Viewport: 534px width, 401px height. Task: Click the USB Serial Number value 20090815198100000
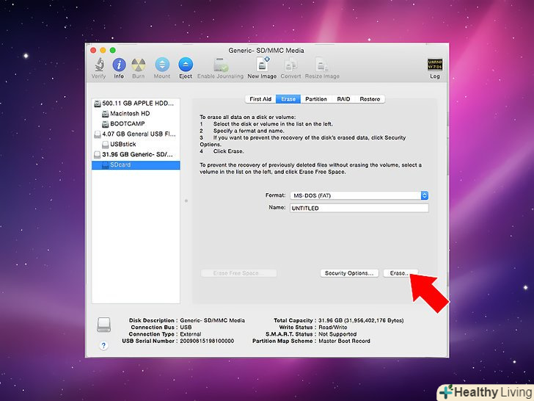pyautogui.click(x=207, y=341)
